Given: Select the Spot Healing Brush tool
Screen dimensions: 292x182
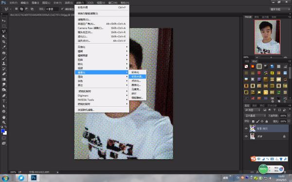Looking at the screenshot, I should point(4,53).
